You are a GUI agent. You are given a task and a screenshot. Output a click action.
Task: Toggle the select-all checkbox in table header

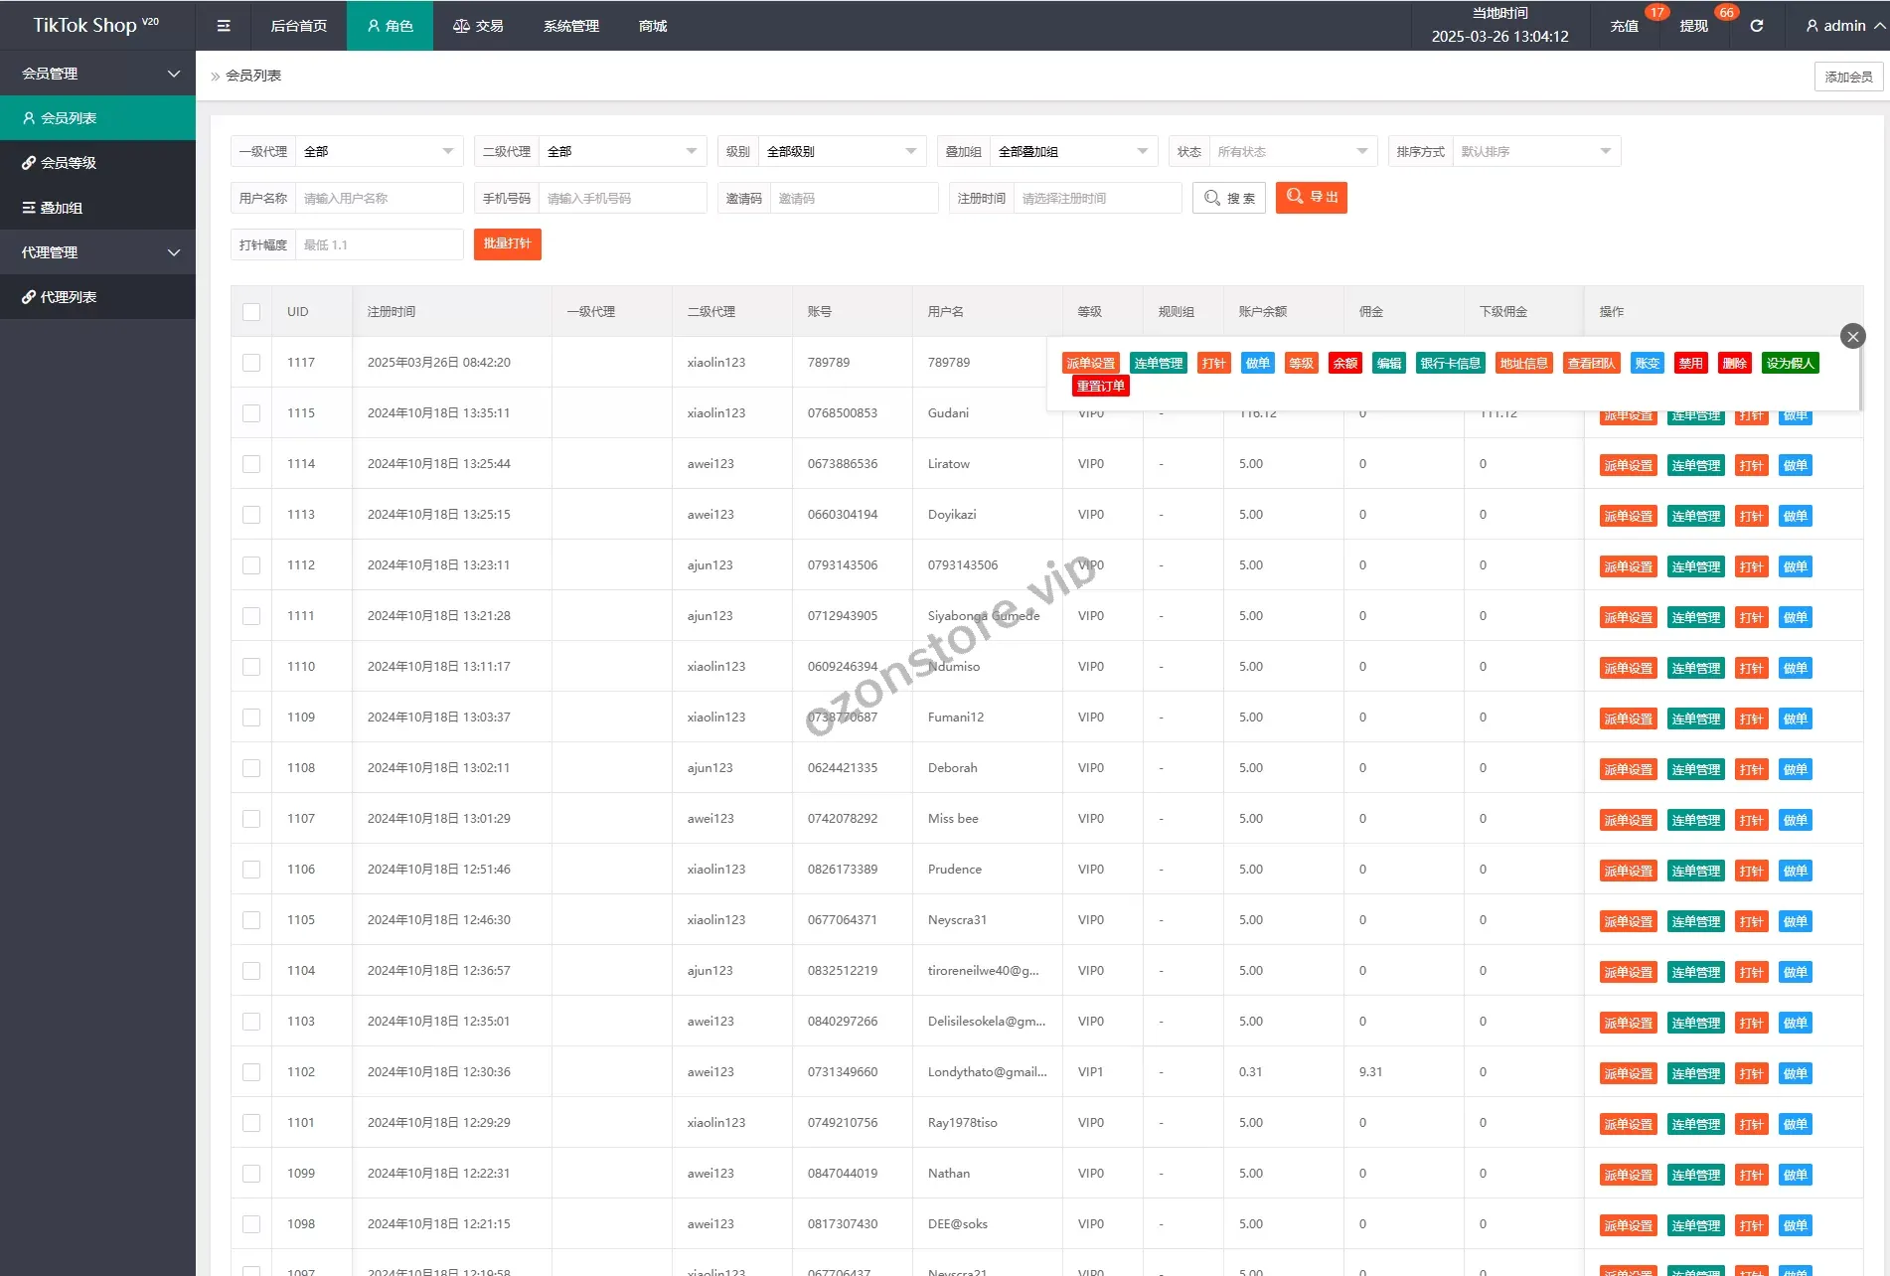[251, 312]
